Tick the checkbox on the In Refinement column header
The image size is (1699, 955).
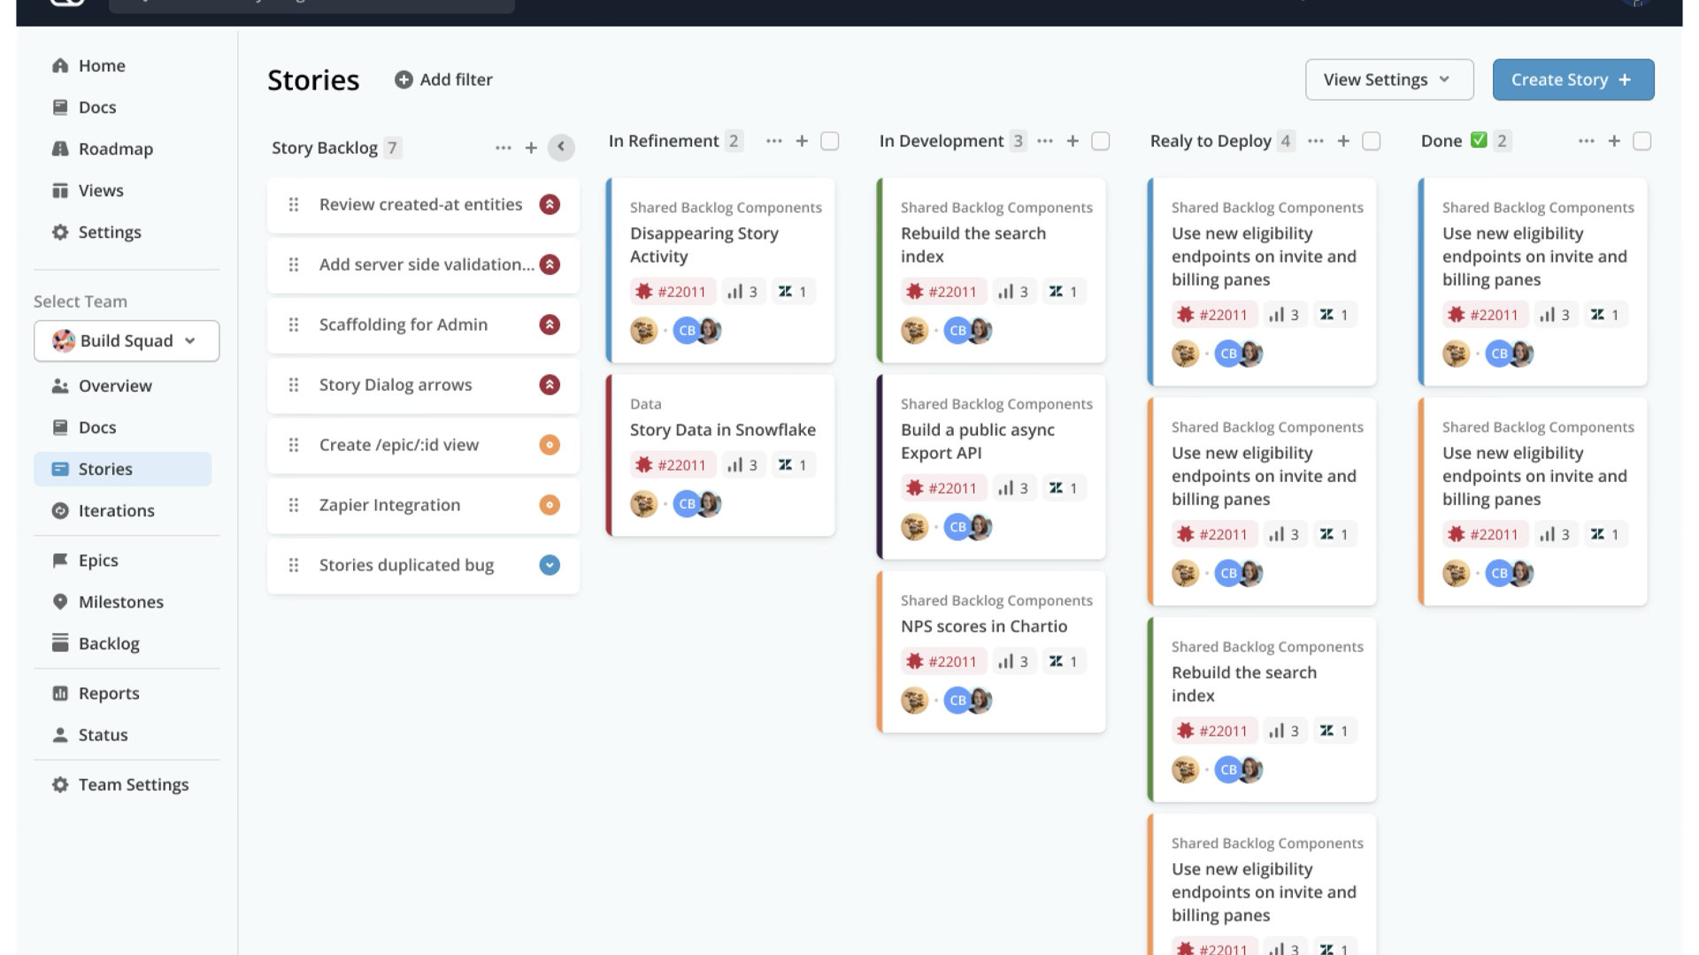(829, 141)
